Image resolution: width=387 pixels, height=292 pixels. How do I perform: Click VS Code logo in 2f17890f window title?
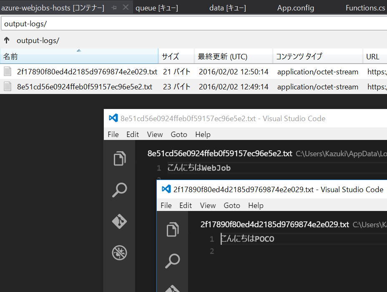pyautogui.click(x=166, y=189)
